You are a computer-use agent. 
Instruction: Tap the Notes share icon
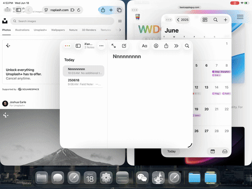(166, 46)
